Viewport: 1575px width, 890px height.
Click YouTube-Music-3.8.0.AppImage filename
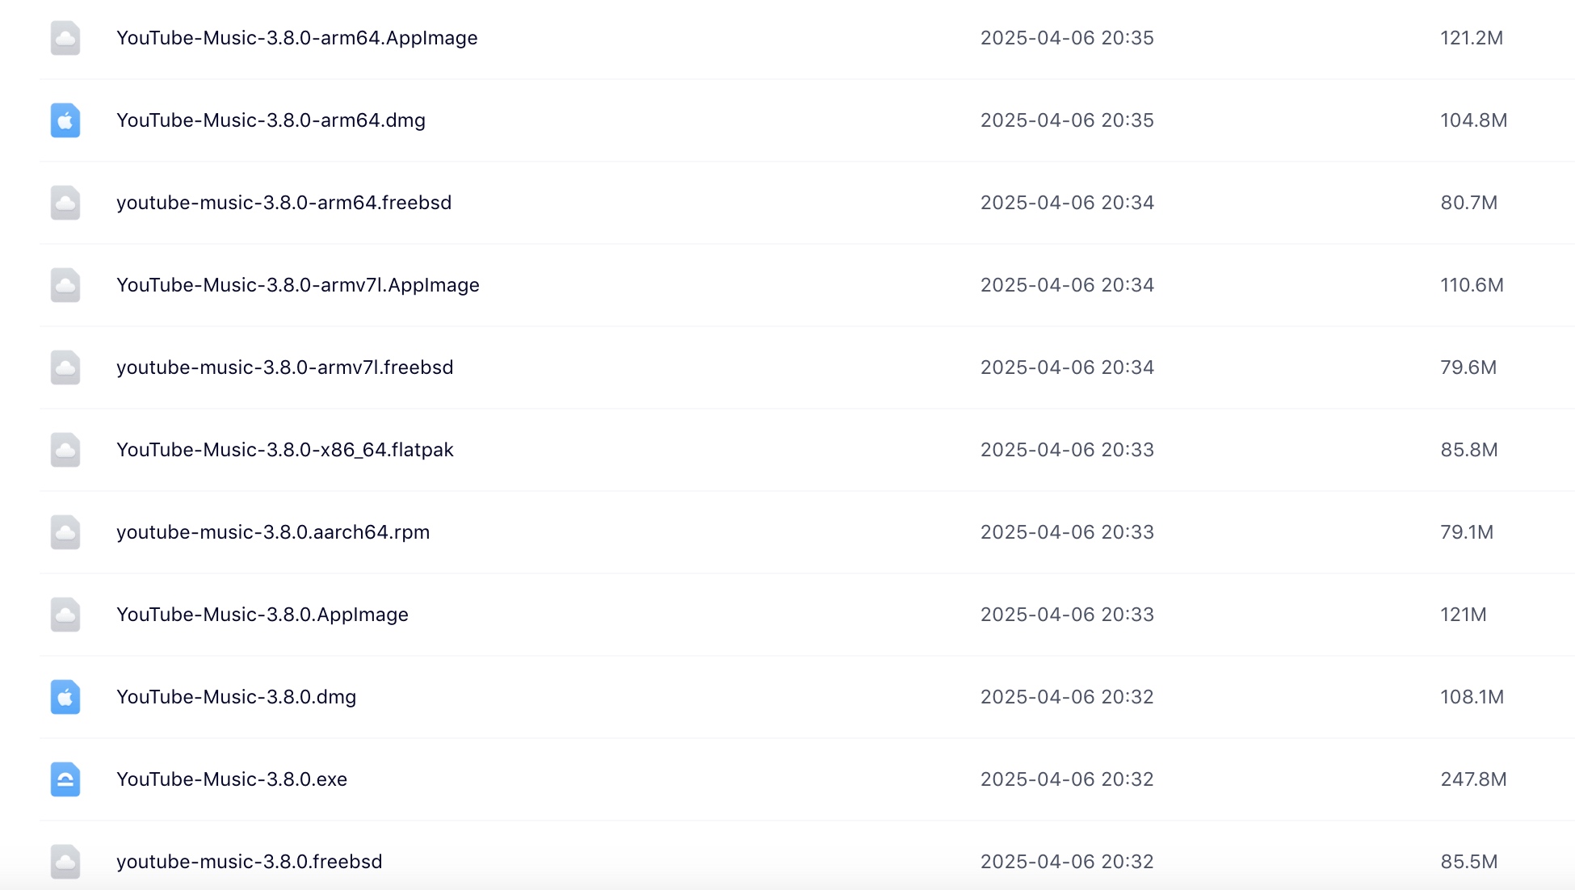(x=262, y=615)
